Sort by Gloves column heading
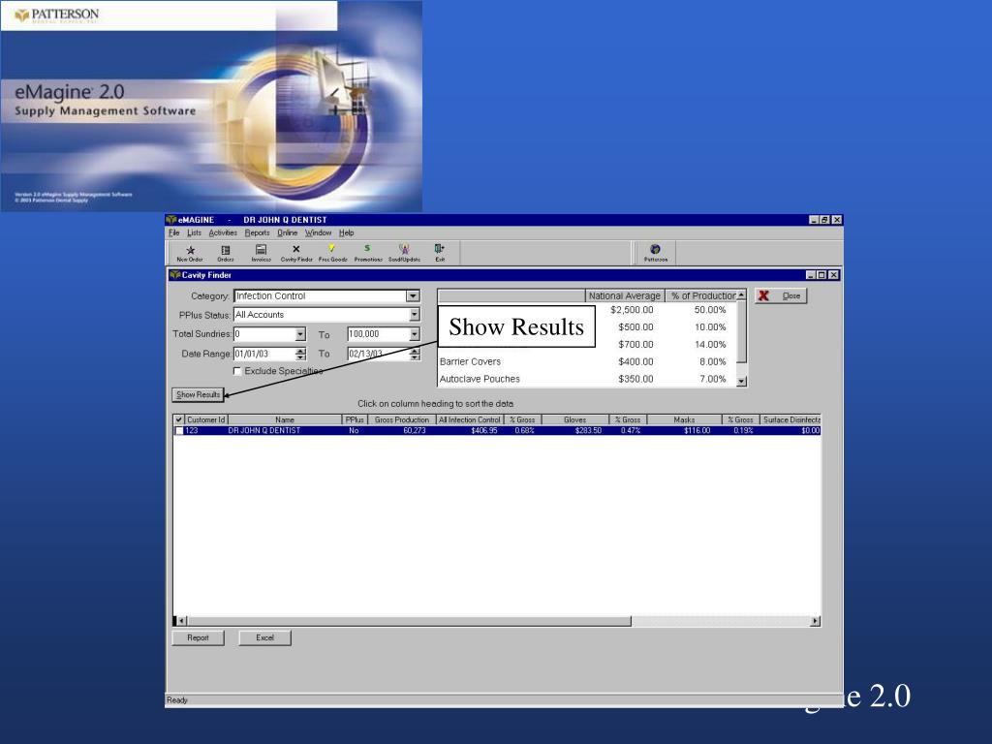Image resolution: width=992 pixels, height=744 pixels. pos(575,419)
